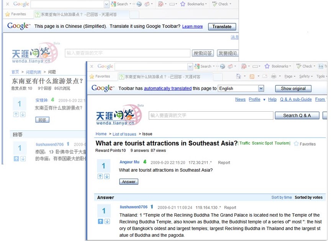Add question to Favorites with star toggle

297,144
